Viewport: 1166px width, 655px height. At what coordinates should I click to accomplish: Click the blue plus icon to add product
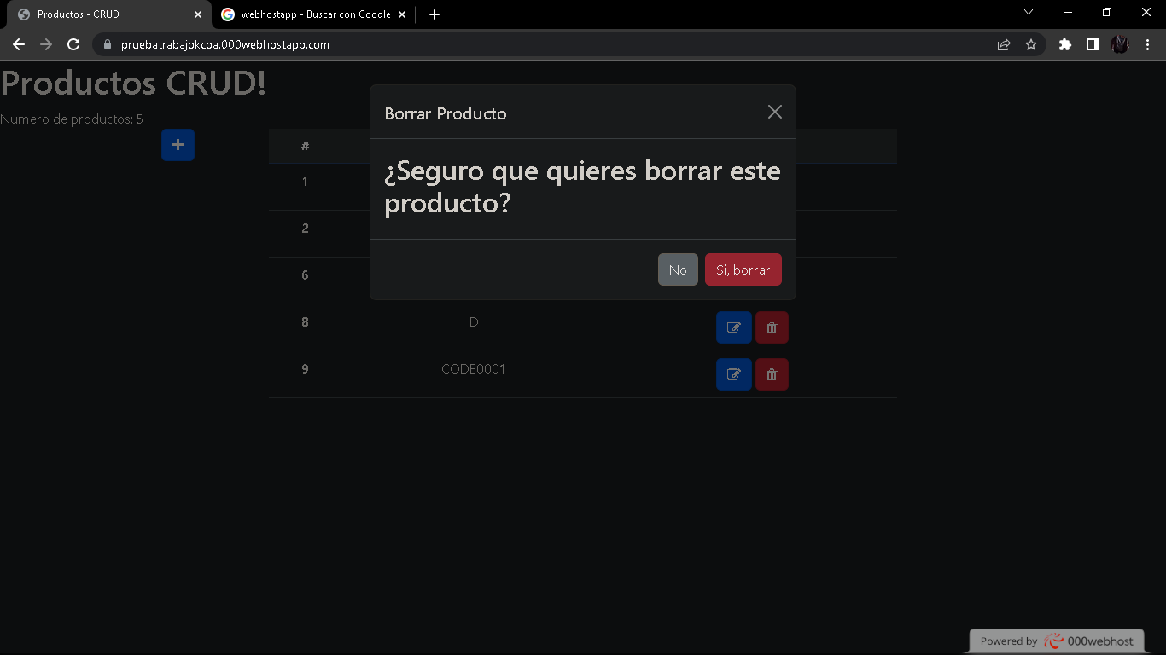(x=178, y=145)
